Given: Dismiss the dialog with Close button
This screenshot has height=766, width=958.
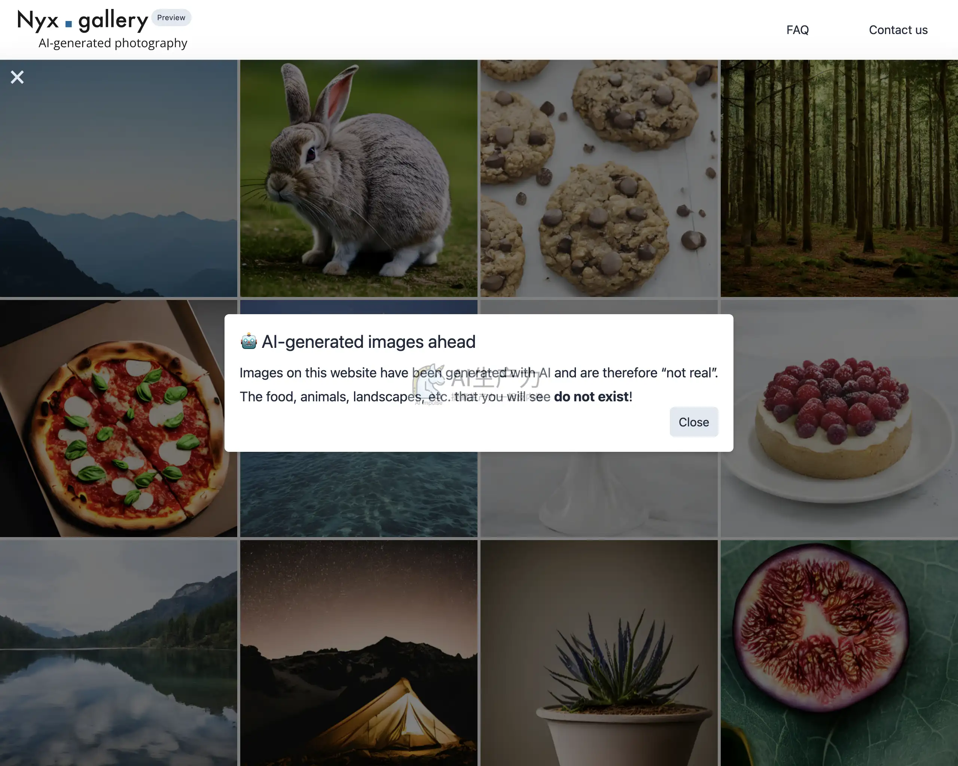Looking at the screenshot, I should click(694, 422).
